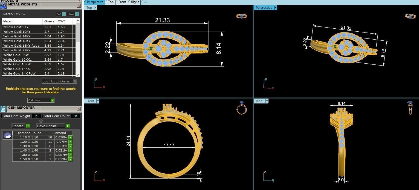
Task: Select White Gold:10KX1 row
Action: pyautogui.click(x=39, y=60)
